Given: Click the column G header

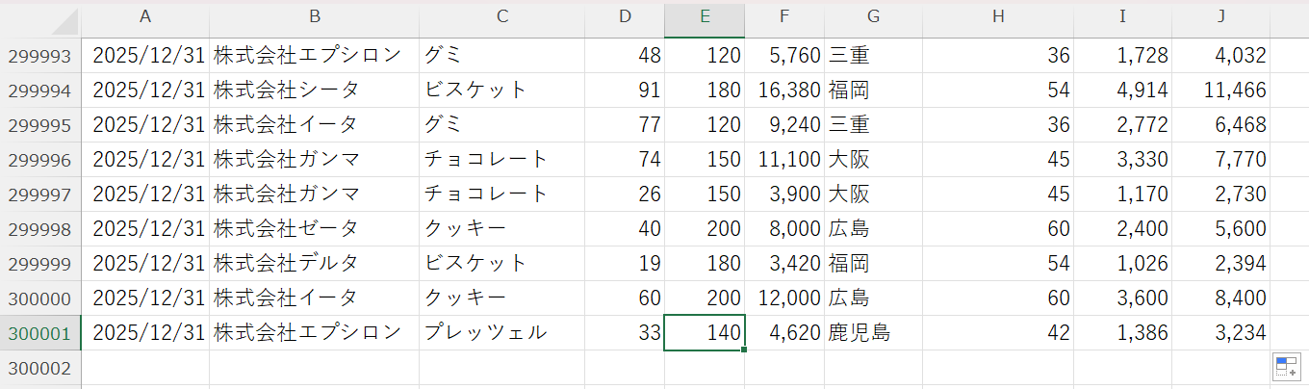Looking at the screenshot, I should coord(873,17).
